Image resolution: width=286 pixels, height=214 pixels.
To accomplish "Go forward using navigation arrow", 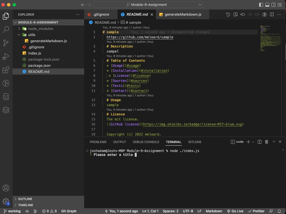I will pyautogui.click(x=89, y=5).
